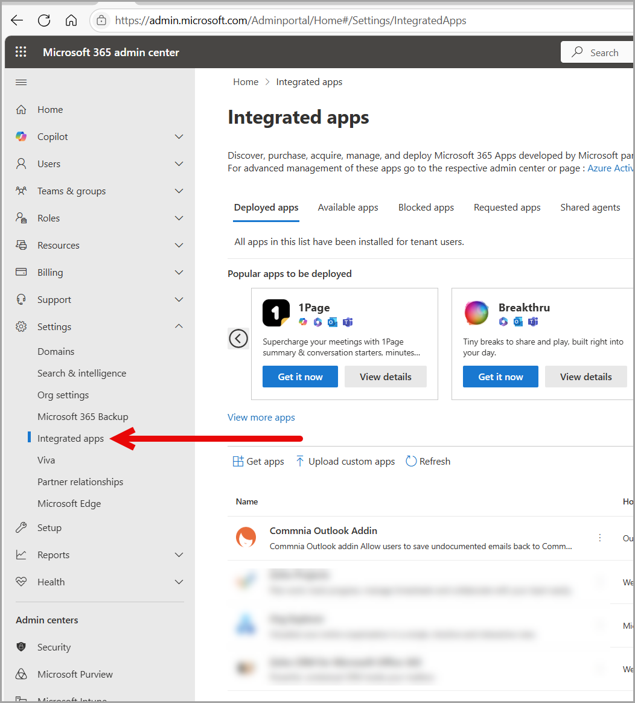Switch to the Available apps tab

(x=348, y=208)
